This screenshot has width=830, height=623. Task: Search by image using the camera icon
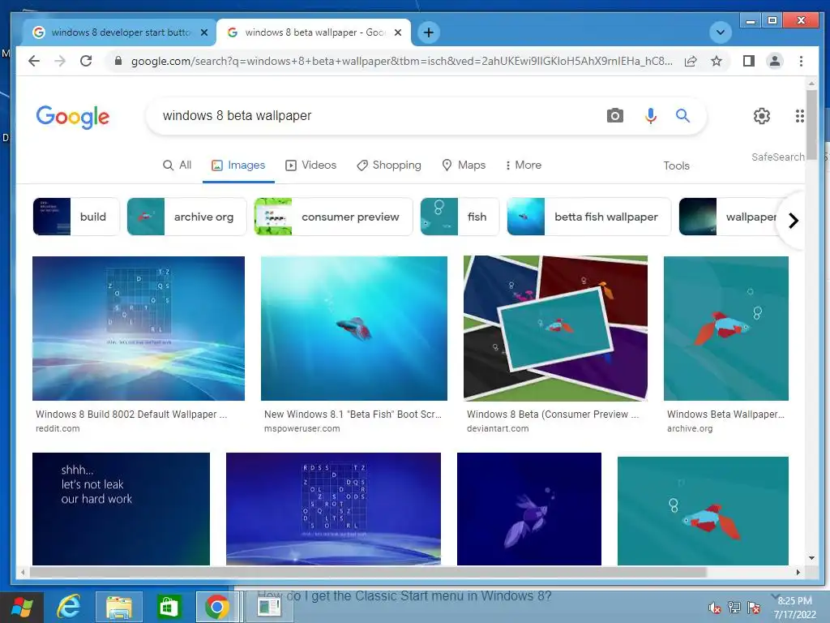pyautogui.click(x=614, y=115)
